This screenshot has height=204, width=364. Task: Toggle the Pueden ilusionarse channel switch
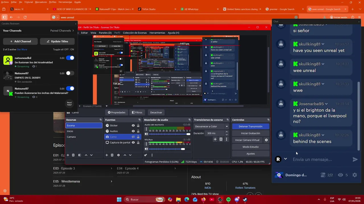point(70,88)
